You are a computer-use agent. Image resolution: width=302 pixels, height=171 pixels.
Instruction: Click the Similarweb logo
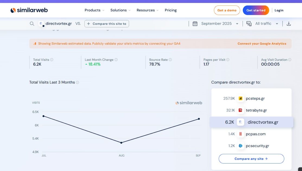[x=29, y=10]
